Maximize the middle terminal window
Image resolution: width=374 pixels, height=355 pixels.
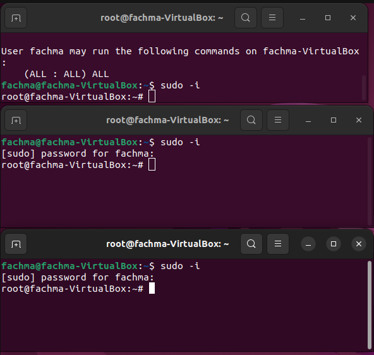[334, 120]
